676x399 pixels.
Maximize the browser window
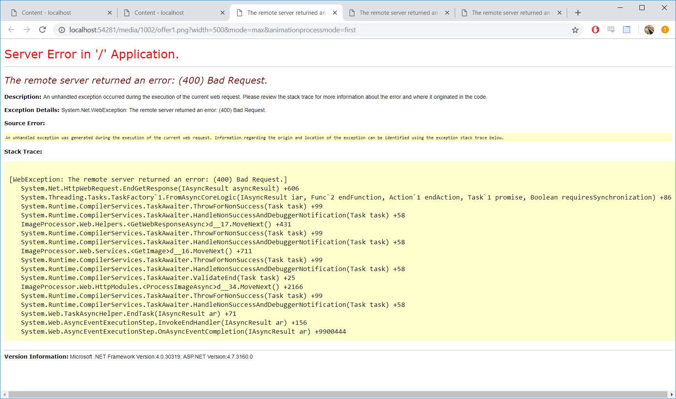642,7
